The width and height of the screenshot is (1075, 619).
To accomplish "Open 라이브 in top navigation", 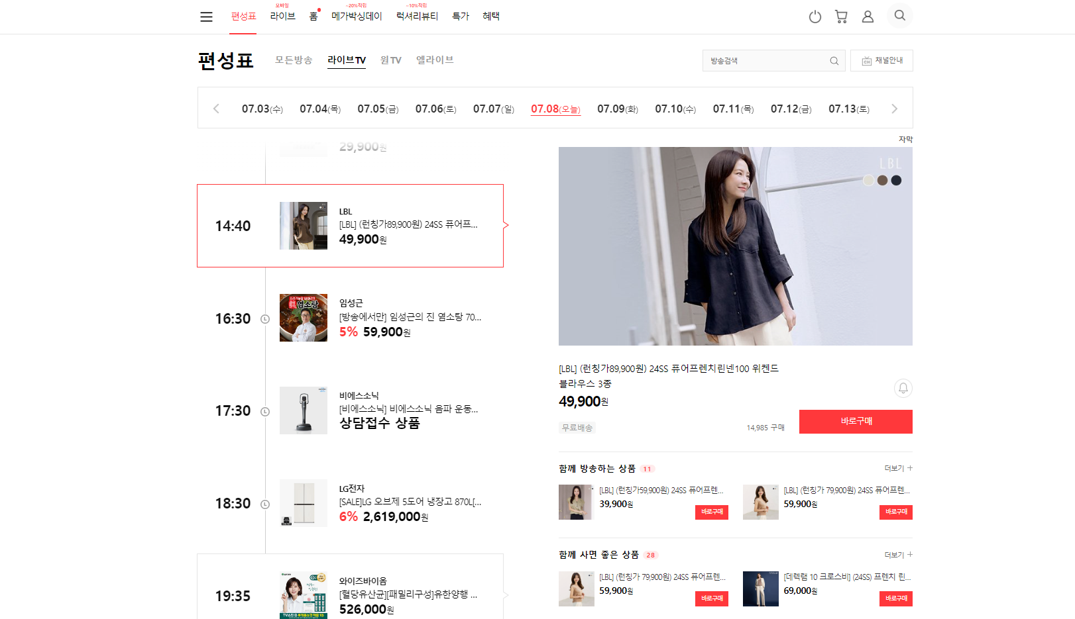I will click(x=282, y=17).
